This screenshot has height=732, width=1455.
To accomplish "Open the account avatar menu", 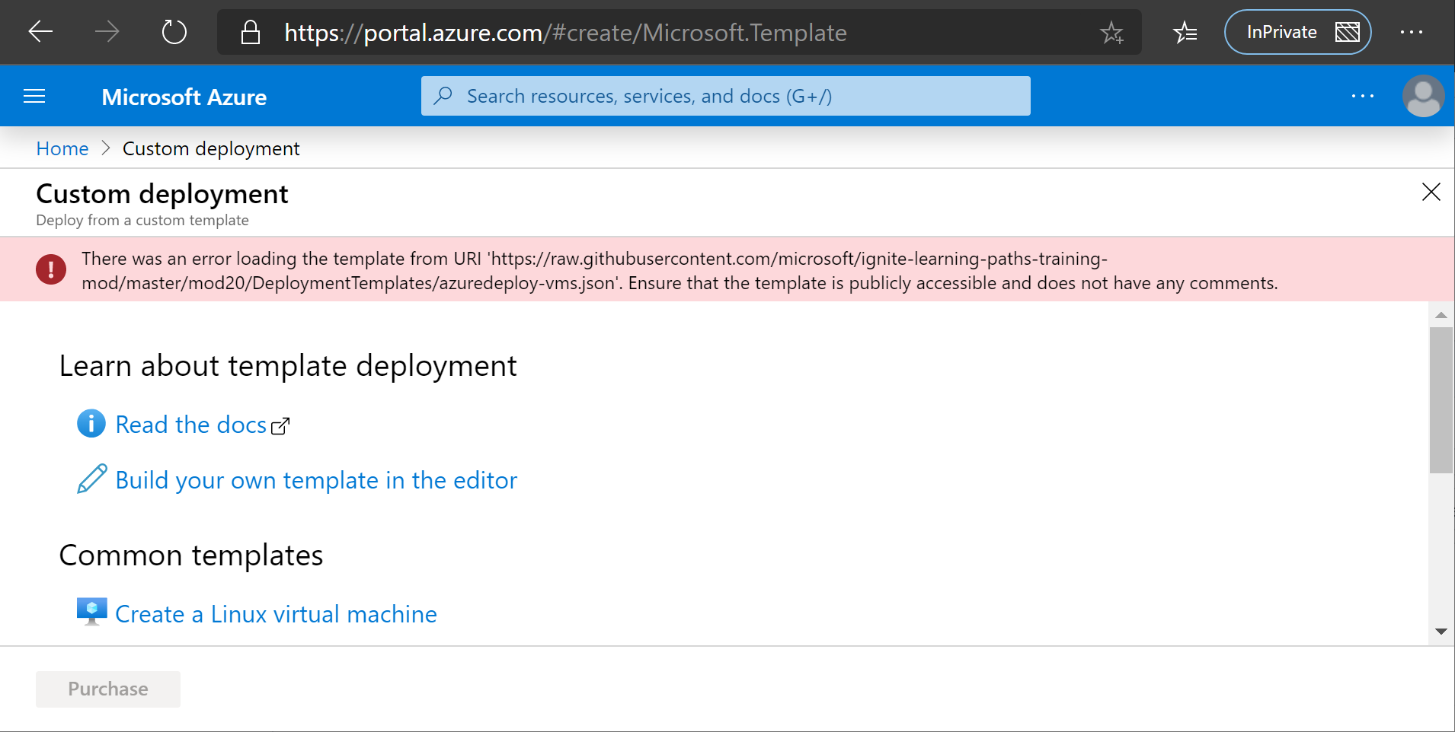I will 1423,96.
